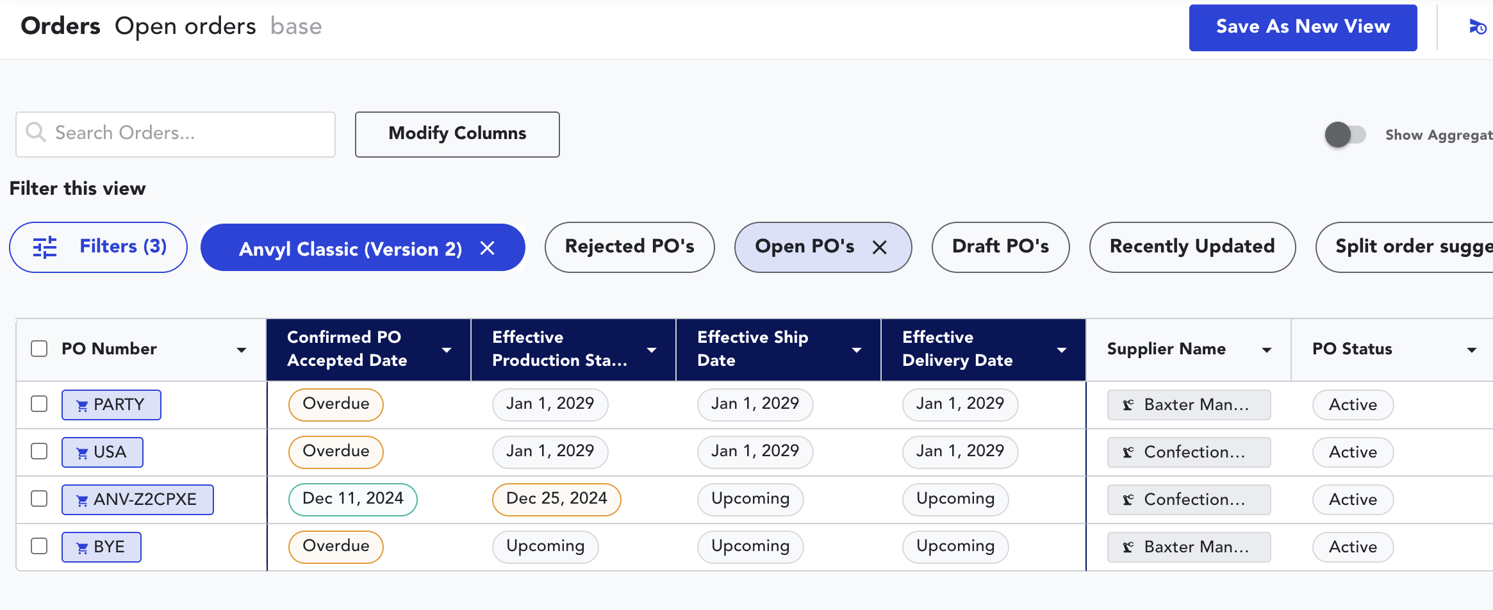Open Effective Delivery Date column dropdown
The height and width of the screenshot is (610, 1493).
(1062, 350)
